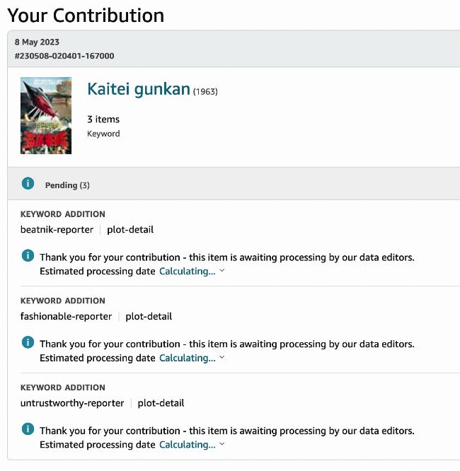This screenshot has width=460, height=471.
Task: Click submission number #230508-020401-167000
Action: tap(64, 56)
